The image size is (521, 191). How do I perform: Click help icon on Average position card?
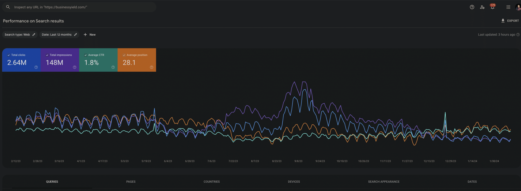[152, 67]
